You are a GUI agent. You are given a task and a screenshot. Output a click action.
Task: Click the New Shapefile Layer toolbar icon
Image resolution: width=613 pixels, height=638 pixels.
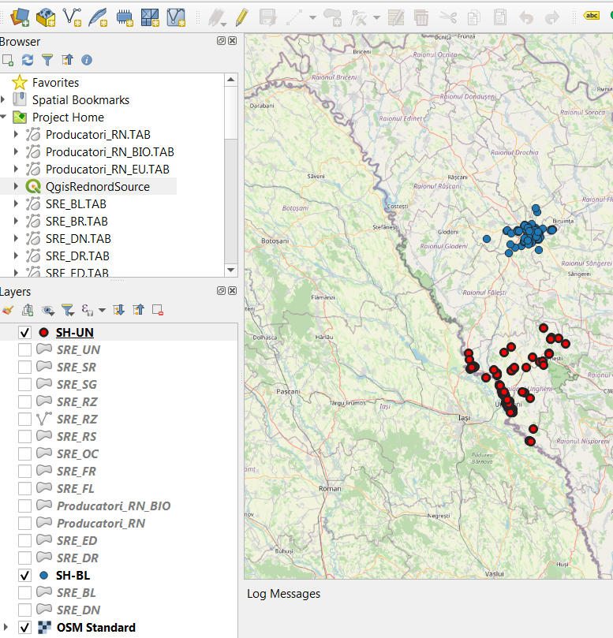coord(72,16)
